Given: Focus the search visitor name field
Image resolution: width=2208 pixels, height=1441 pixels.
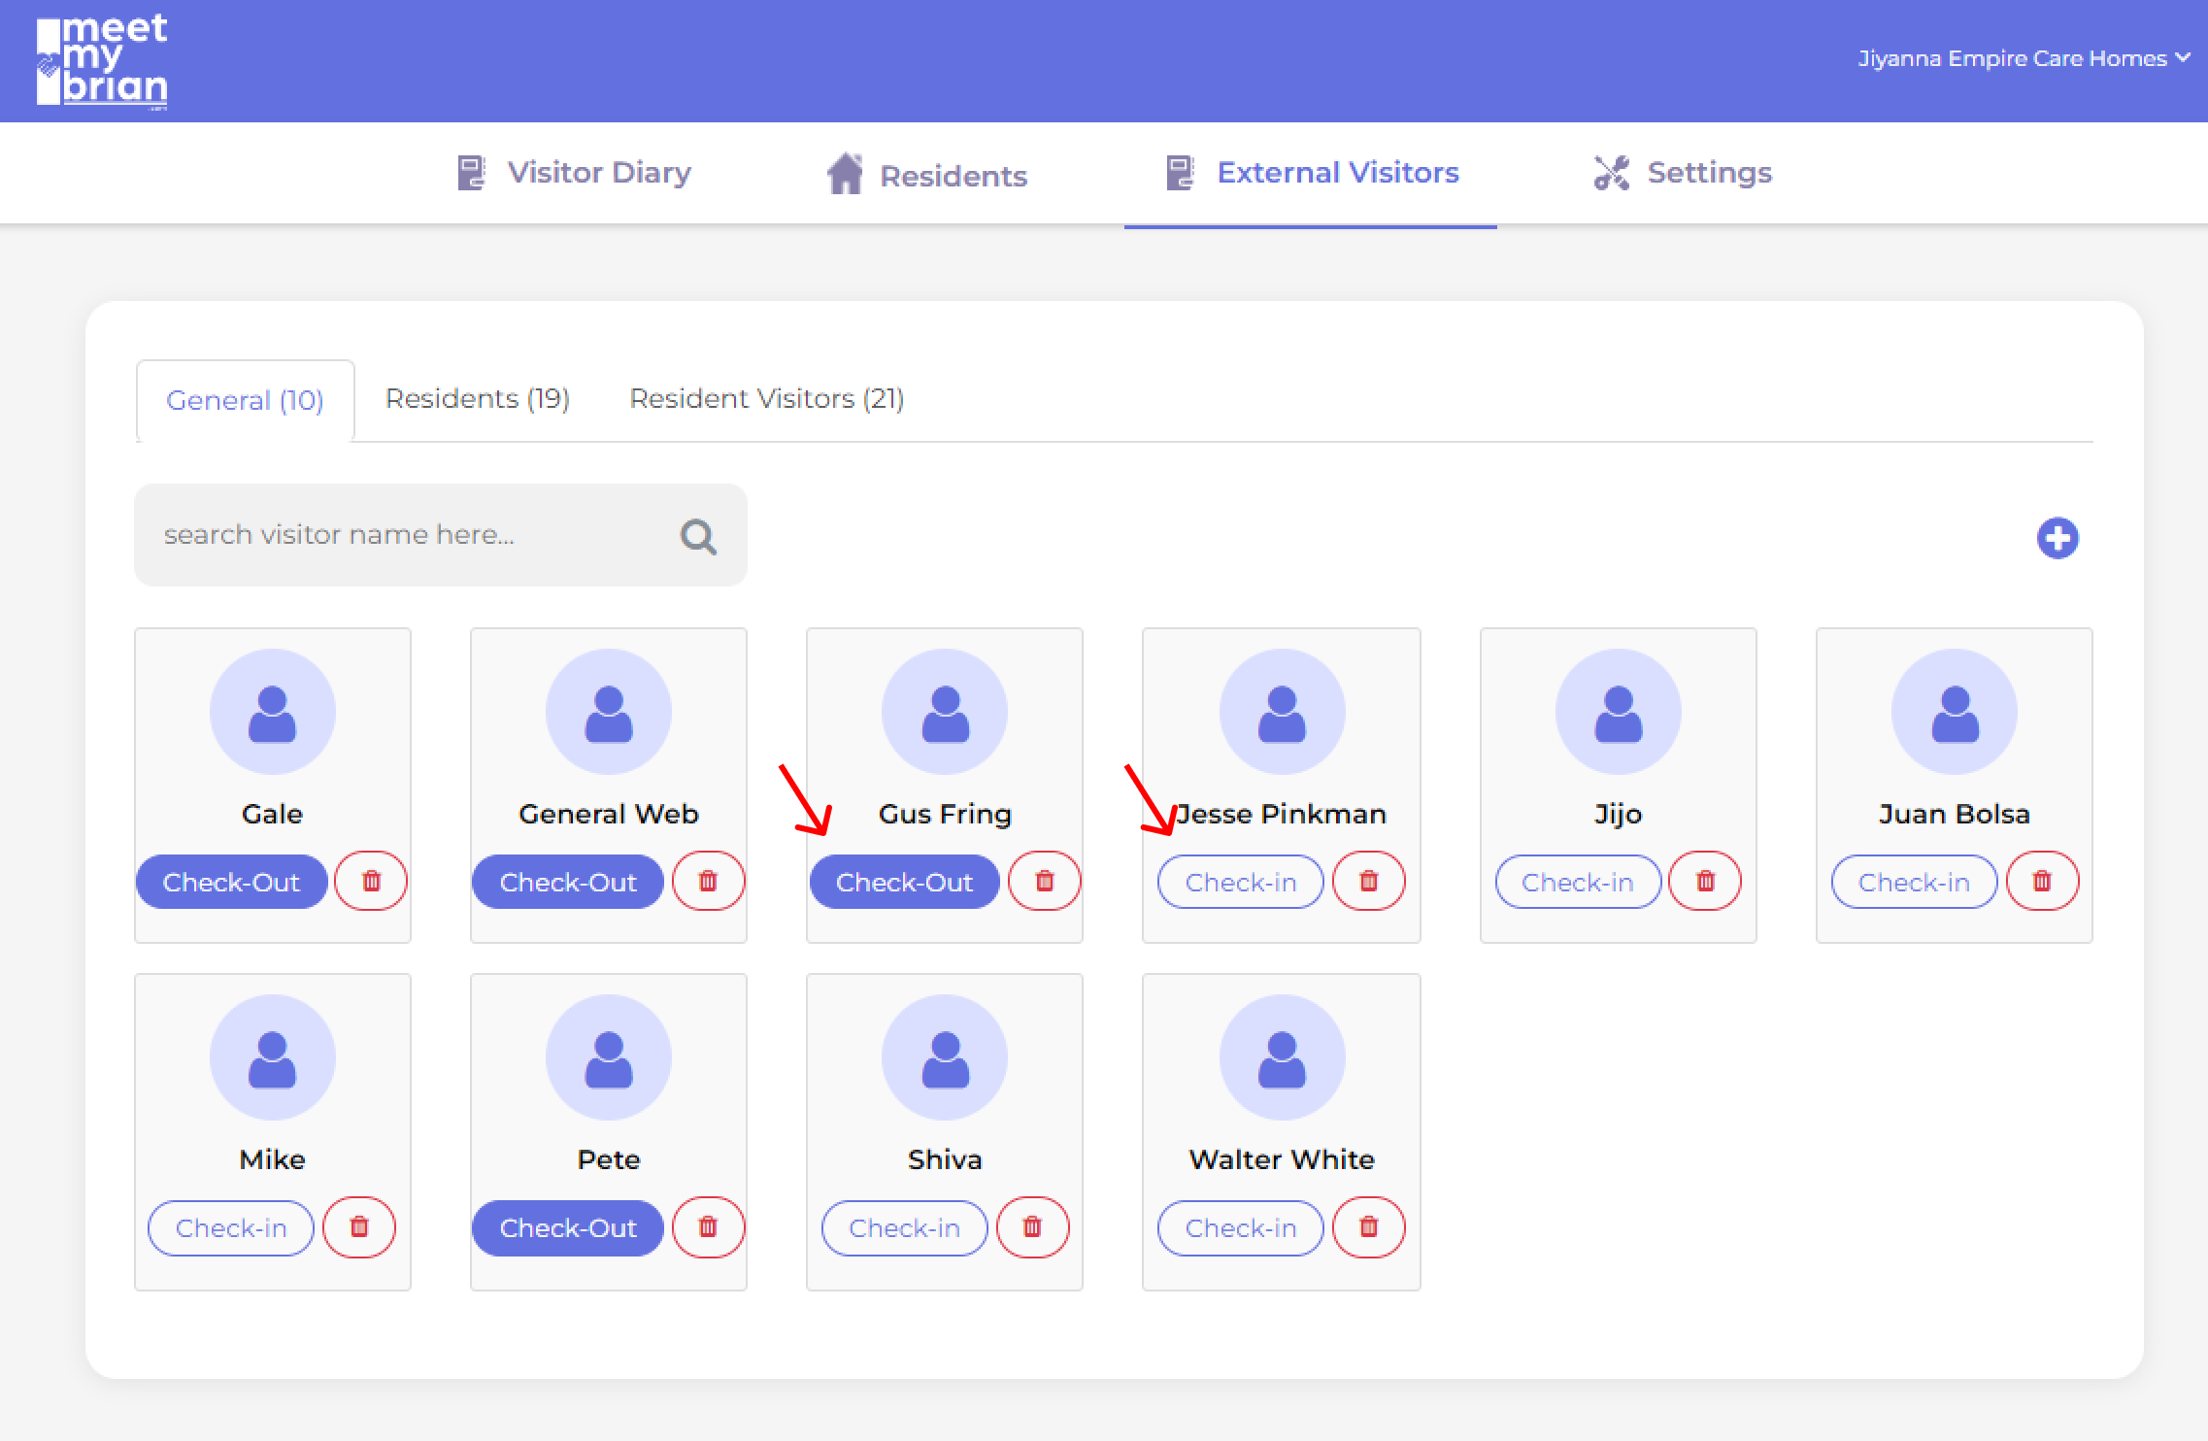Looking at the screenshot, I should click(x=408, y=535).
